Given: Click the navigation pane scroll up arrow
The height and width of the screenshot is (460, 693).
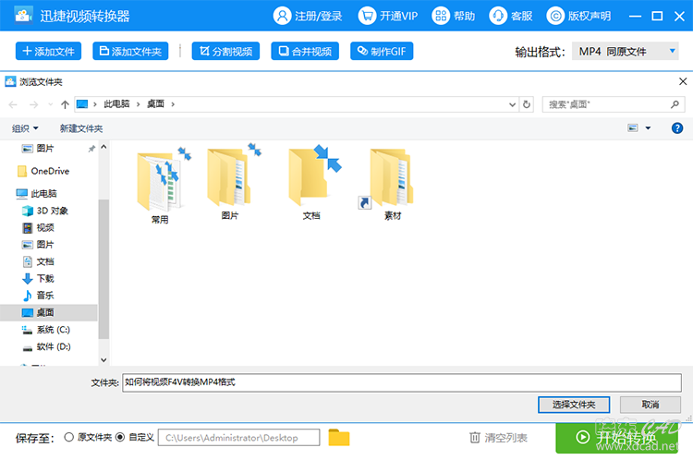Looking at the screenshot, I should (x=103, y=147).
